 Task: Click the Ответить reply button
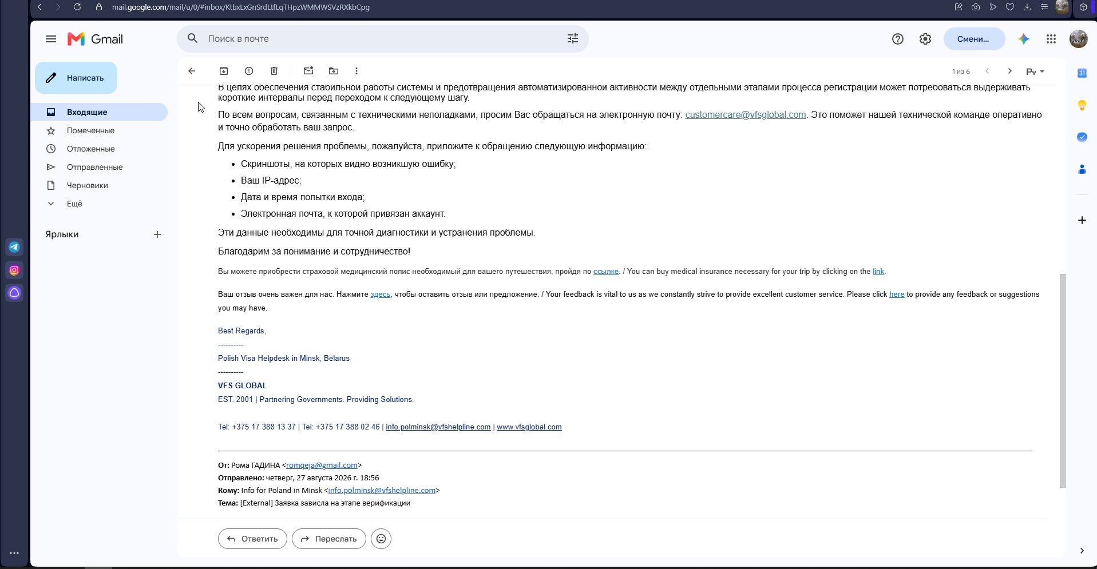point(252,539)
